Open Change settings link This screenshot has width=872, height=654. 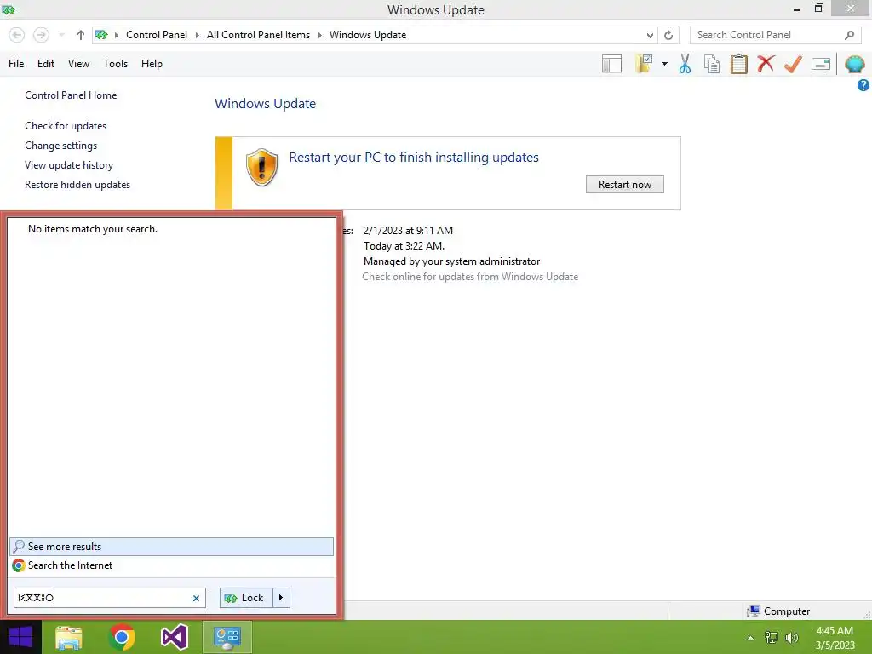[60, 145]
